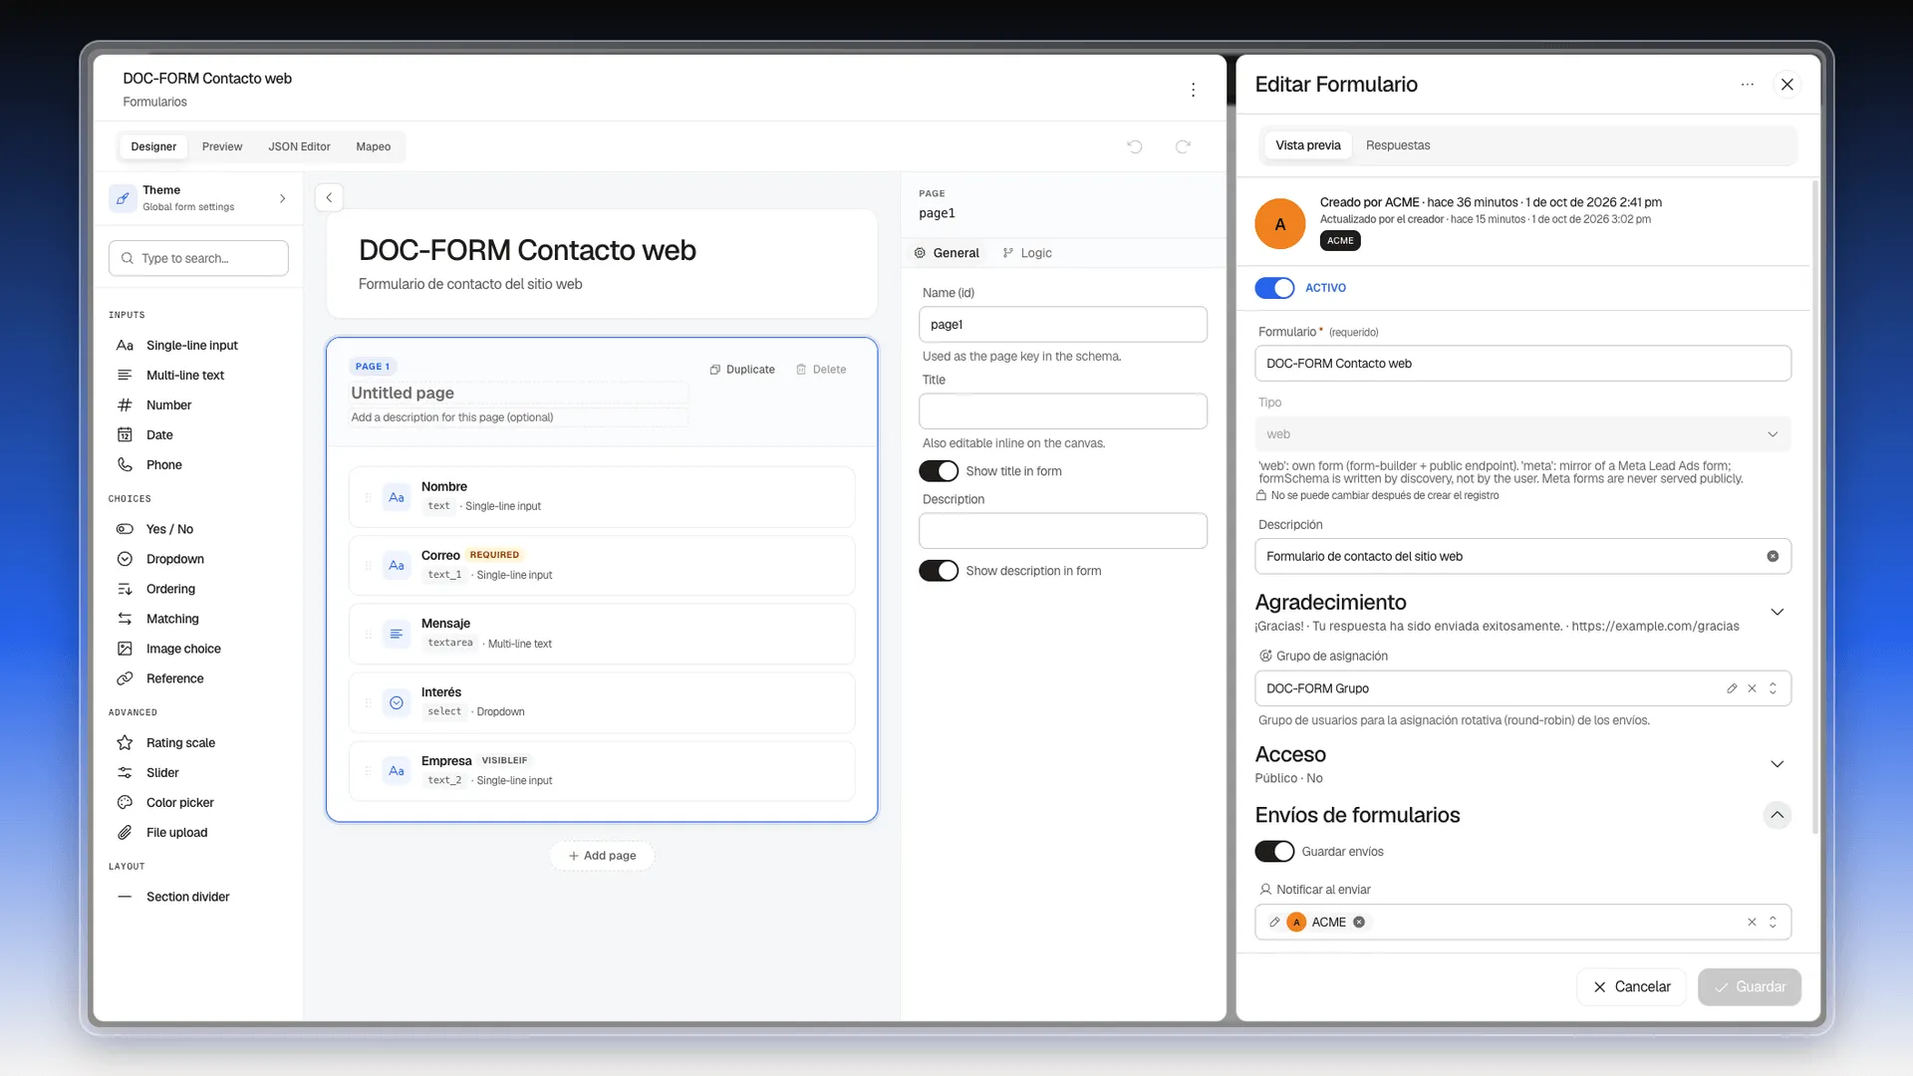Open the Respuestas tab

1397,145
